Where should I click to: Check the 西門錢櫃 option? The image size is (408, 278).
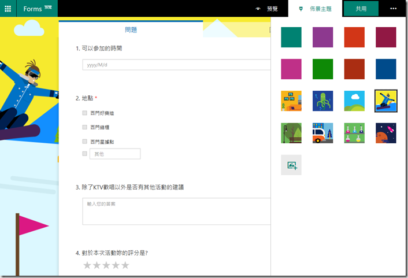(84, 127)
